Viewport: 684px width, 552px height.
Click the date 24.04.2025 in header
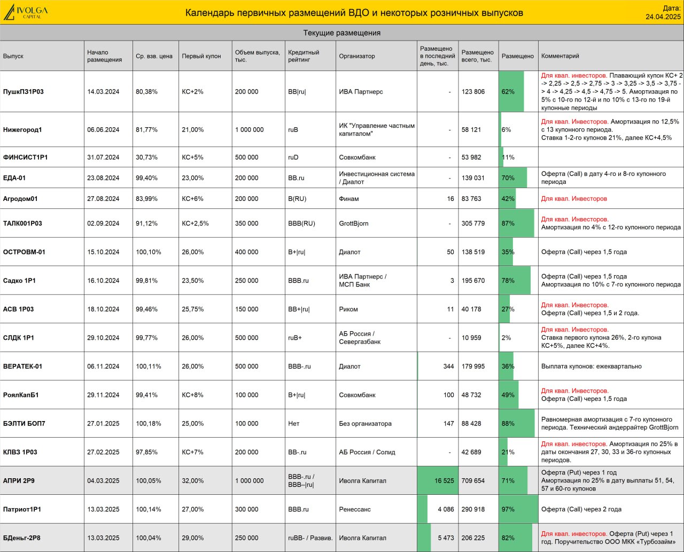coord(663,17)
